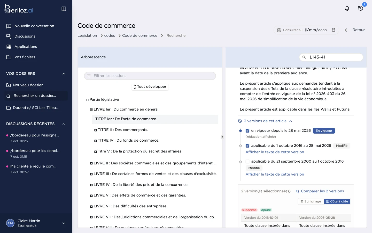Viewport: 372px width, 233px height.
Task: Collapse the Partie législative node
Action: (x=87, y=100)
